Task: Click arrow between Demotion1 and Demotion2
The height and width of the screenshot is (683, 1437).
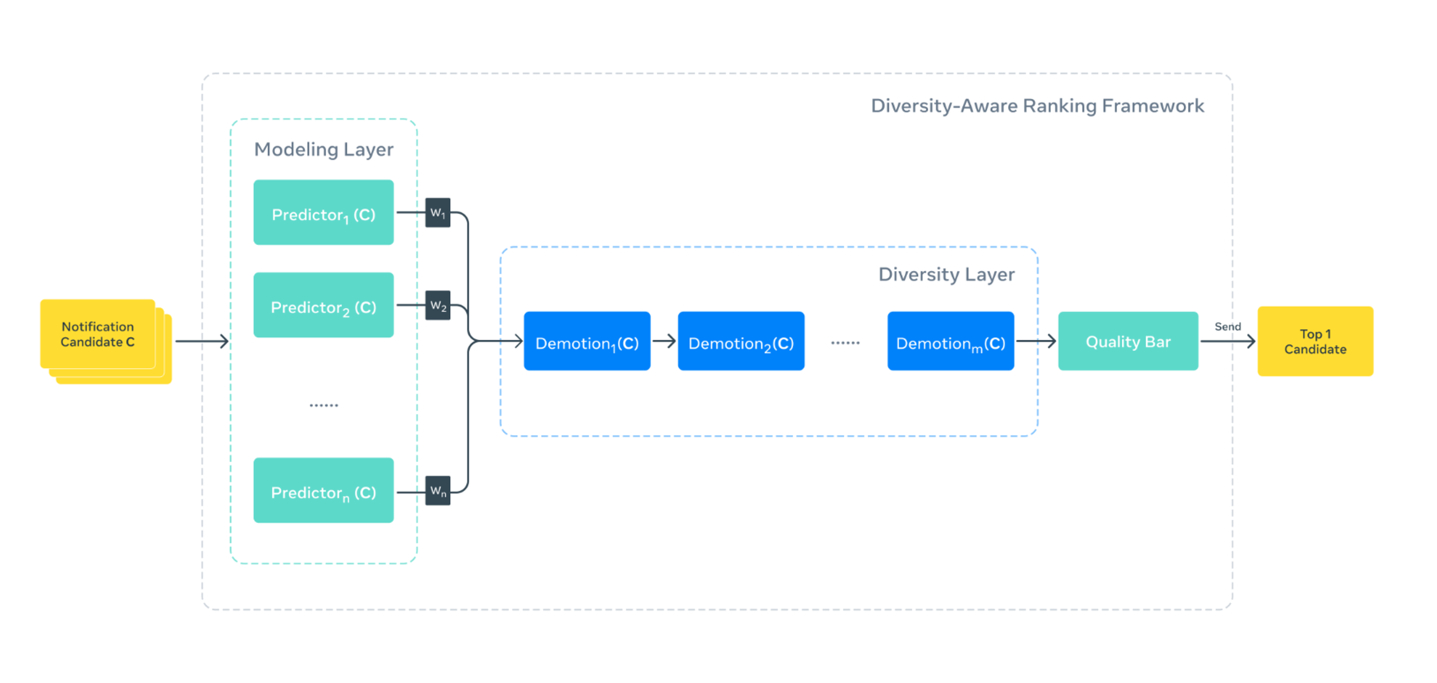Action: click(x=664, y=341)
